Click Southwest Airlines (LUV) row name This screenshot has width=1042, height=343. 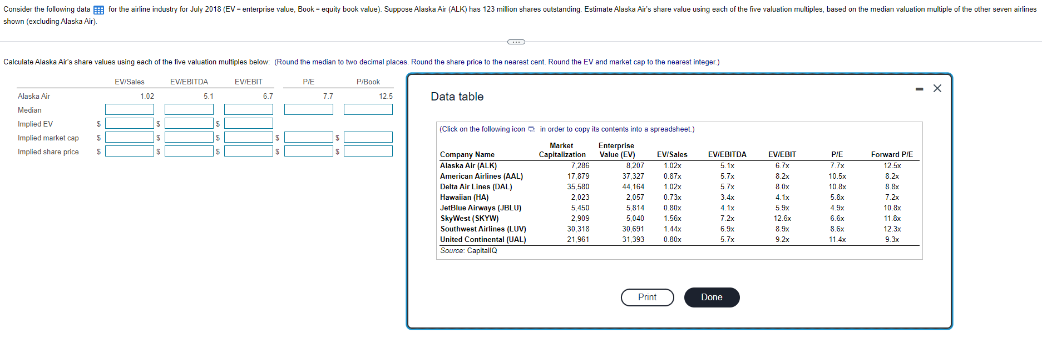tap(483, 229)
